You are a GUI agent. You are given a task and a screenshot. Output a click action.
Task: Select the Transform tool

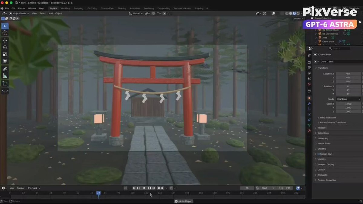pyautogui.click(x=5, y=61)
